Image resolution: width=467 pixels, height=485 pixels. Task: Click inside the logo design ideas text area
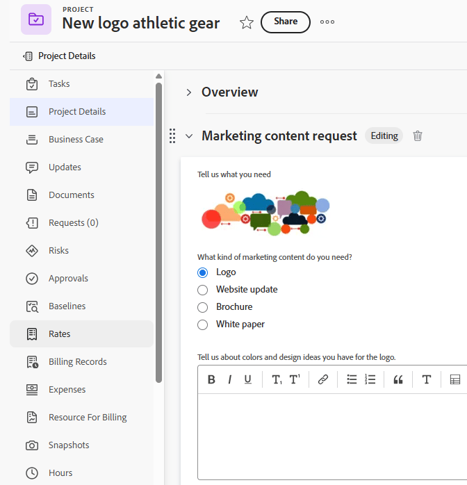pos(332,436)
